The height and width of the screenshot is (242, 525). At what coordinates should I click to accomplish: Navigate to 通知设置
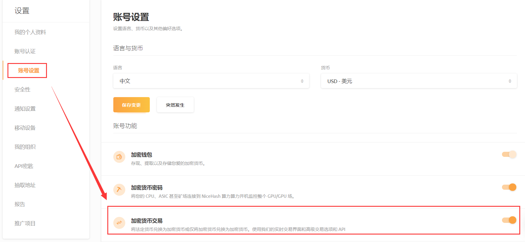25,109
